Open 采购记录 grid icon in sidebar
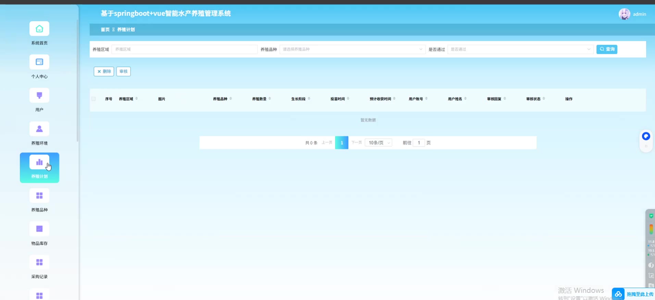 click(x=39, y=262)
